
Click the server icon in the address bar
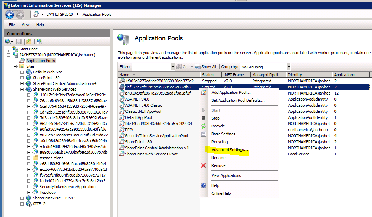point(36,14)
